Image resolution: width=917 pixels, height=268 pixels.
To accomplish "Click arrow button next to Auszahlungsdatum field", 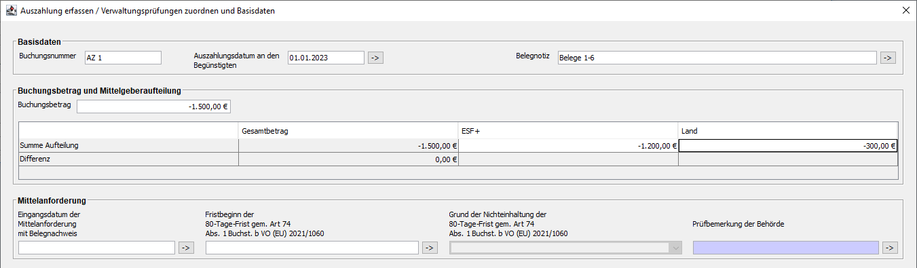I will pyautogui.click(x=376, y=58).
